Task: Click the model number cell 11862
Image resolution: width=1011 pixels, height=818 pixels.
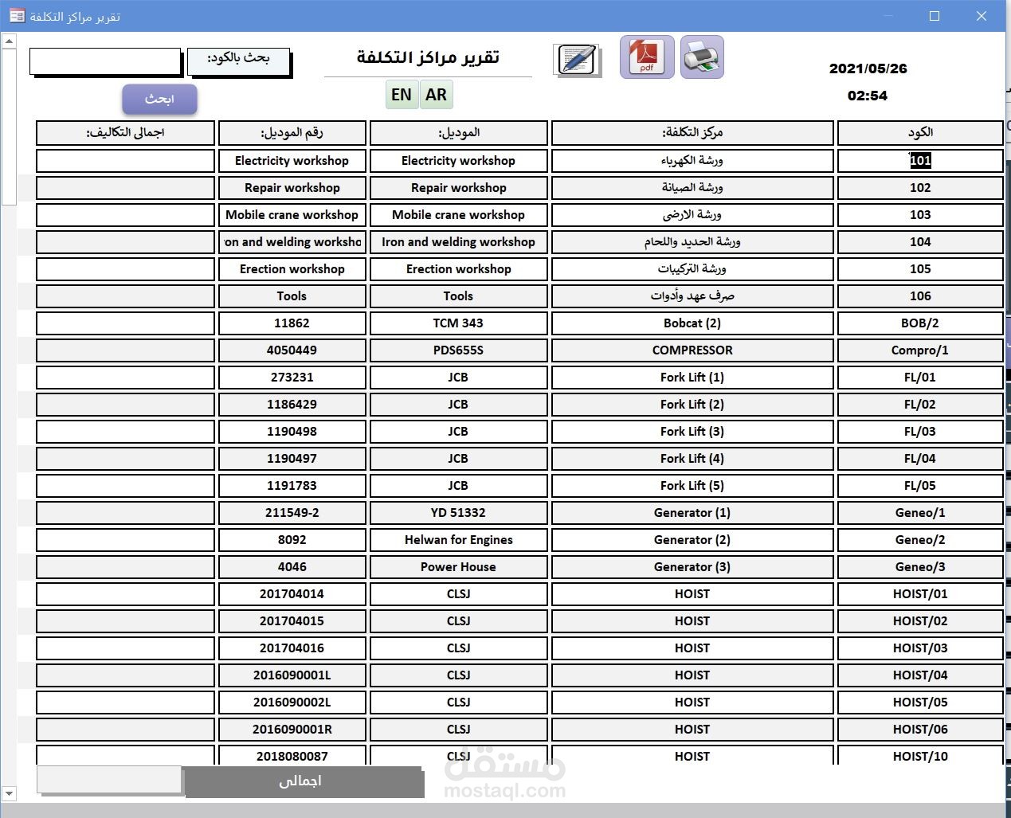Action: [x=292, y=323]
